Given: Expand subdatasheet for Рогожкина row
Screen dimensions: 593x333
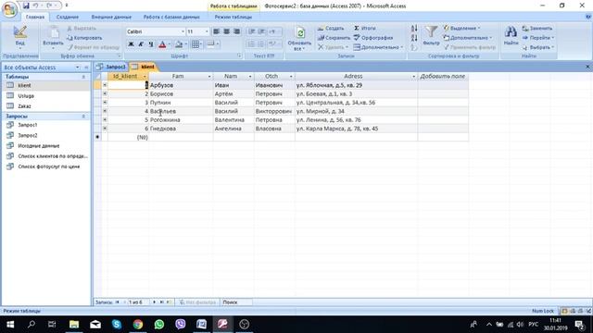Looking at the screenshot, I should pyautogui.click(x=105, y=119).
